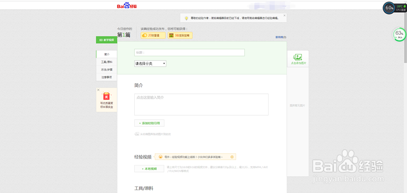The width and height of the screenshot is (407, 193).
Task: Click the green 教学视频 button
Action: (x=106, y=40)
